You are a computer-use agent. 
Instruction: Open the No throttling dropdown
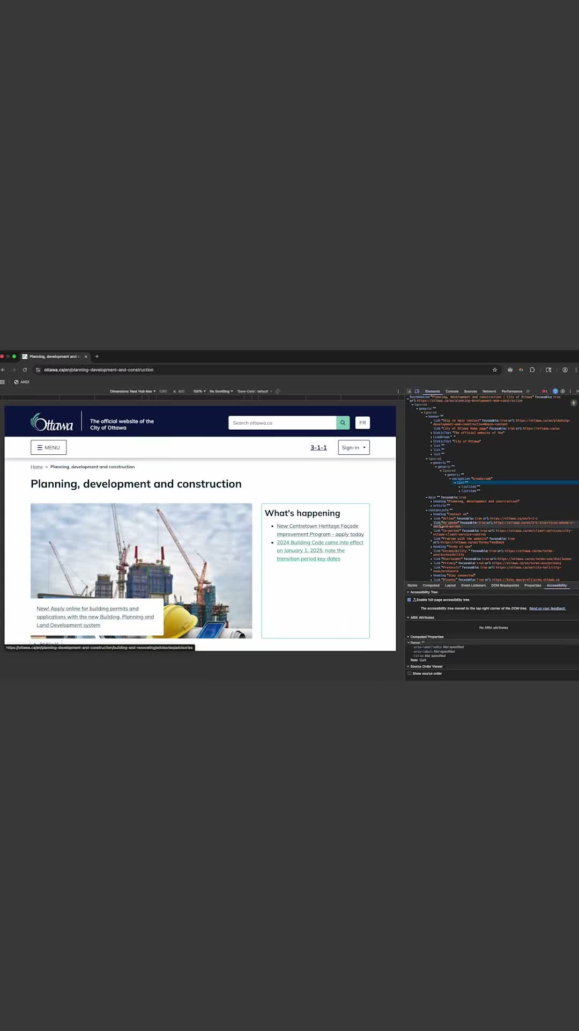pyautogui.click(x=221, y=391)
